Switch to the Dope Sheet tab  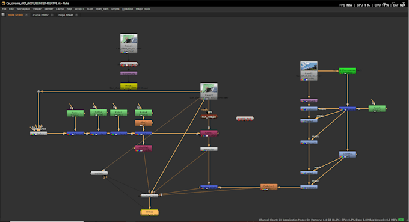coord(66,15)
